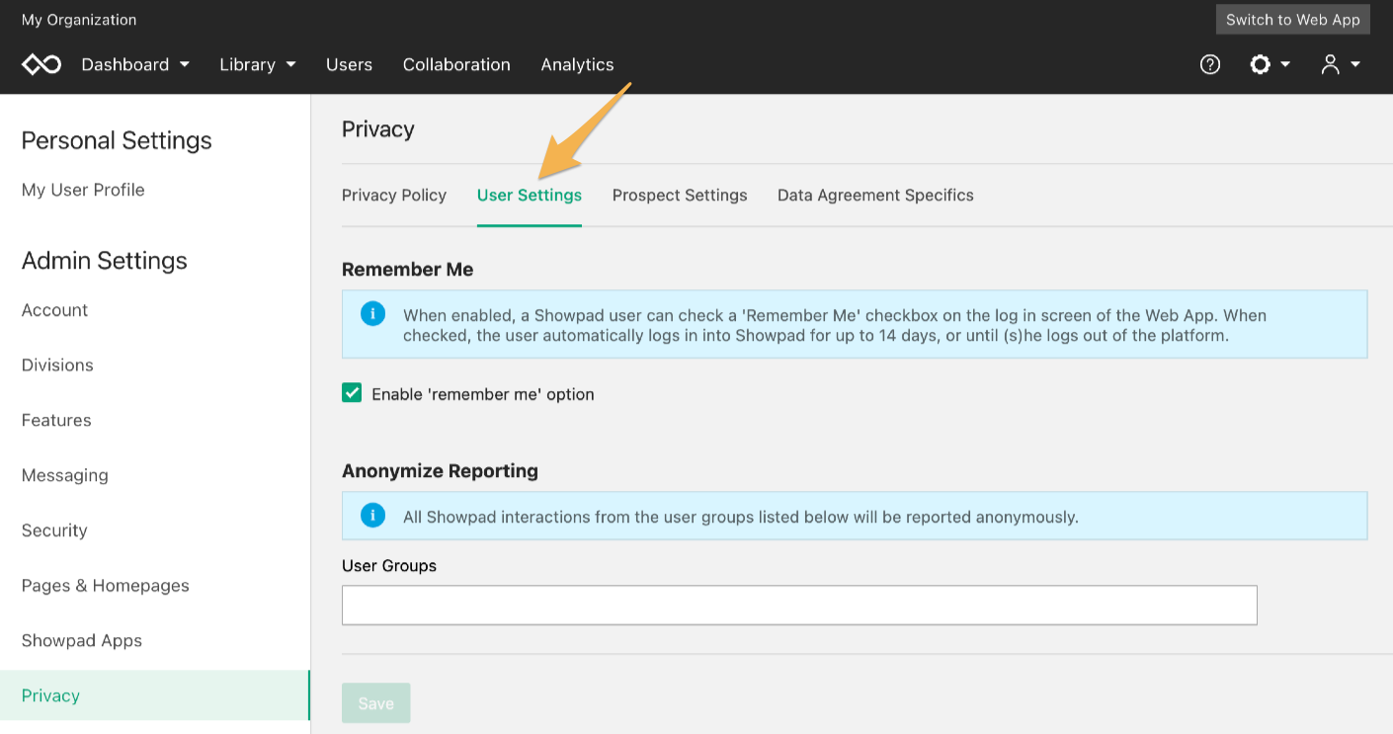The image size is (1393, 734).
Task: Click the Save button
Action: click(376, 702)
